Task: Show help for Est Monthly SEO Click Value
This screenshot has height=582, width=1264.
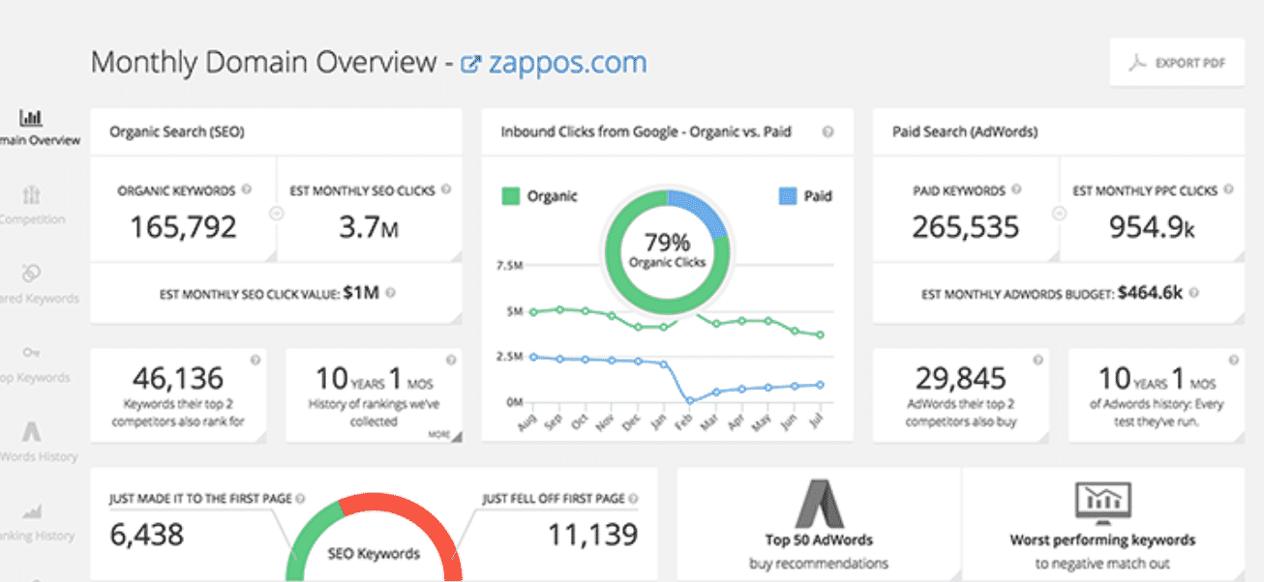Action: (390, 292)
